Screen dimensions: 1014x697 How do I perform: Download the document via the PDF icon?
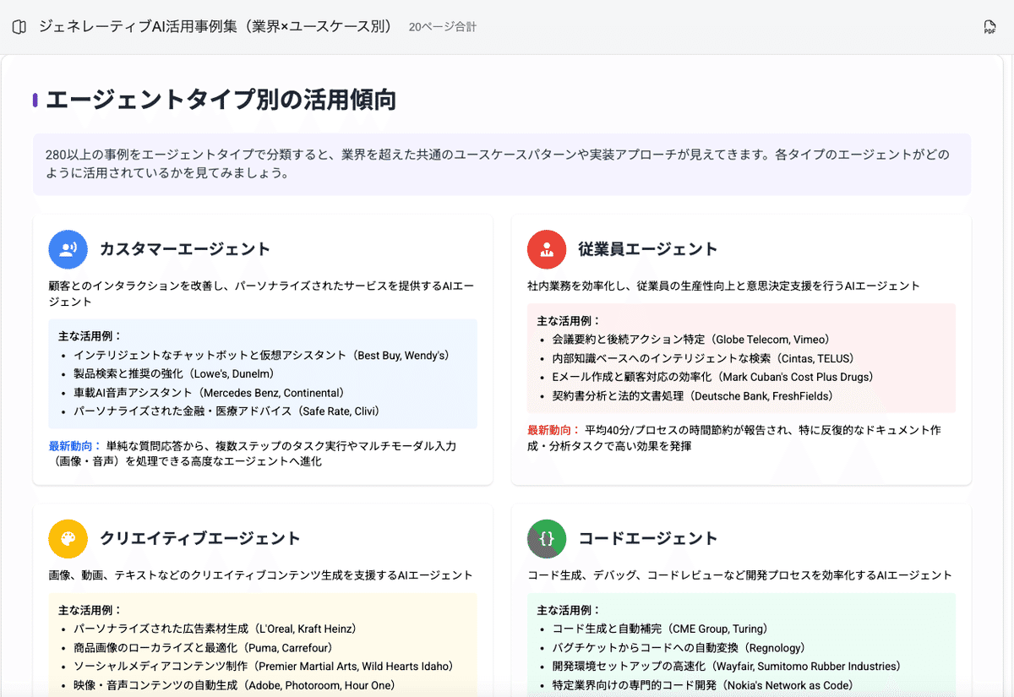coord(989,27)
